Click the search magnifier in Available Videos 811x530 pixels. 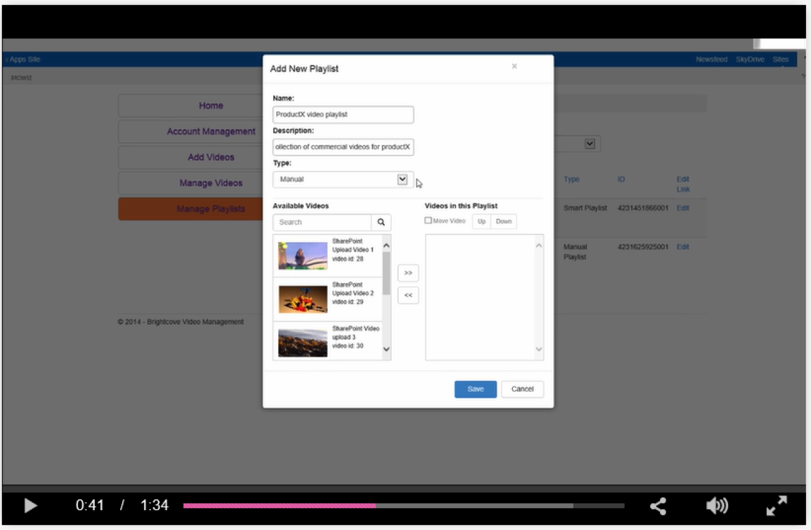pos(381,222)
